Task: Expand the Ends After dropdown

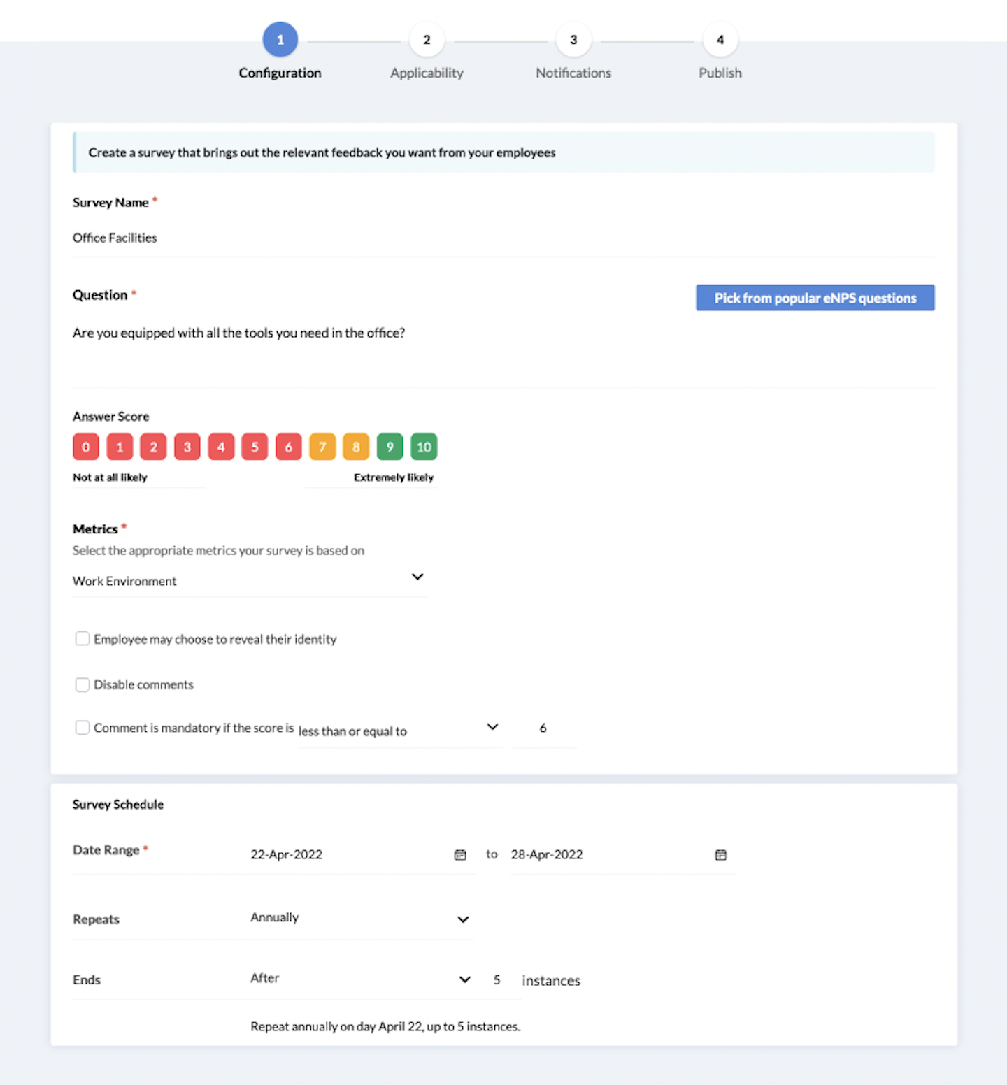Action: point(362,979)
